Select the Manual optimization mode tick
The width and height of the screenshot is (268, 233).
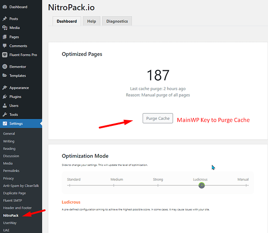click(246, 185)
